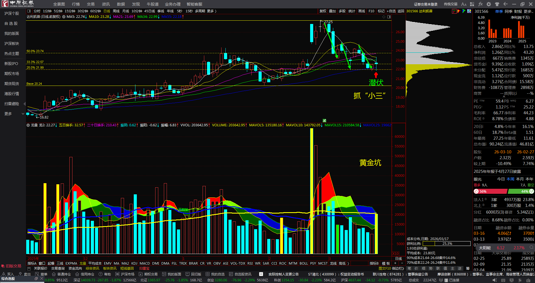Image resolution: width=535 pixels, height=283 pixels.
Task: Click the +自选 add to watchlist button
Action: point(391,11)
